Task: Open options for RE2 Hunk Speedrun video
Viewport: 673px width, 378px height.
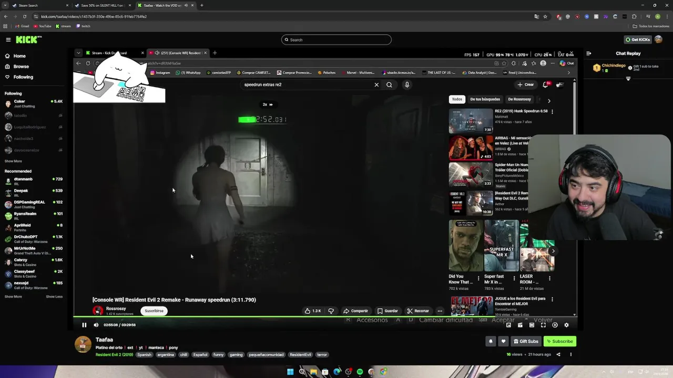Action: (552, 111)
